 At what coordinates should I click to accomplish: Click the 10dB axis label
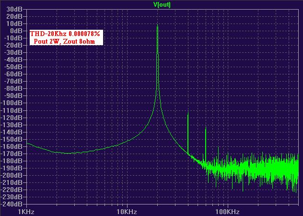pos(14,24)
